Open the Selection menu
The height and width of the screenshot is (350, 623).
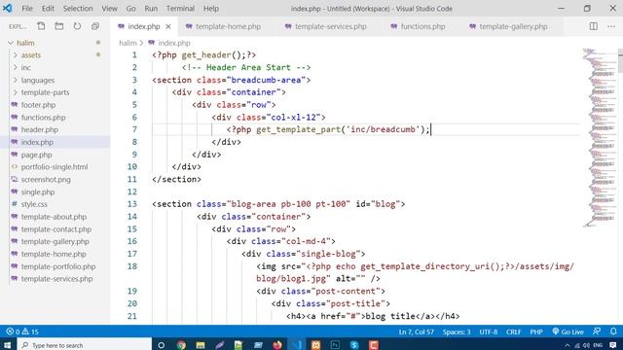coord(78,9)
